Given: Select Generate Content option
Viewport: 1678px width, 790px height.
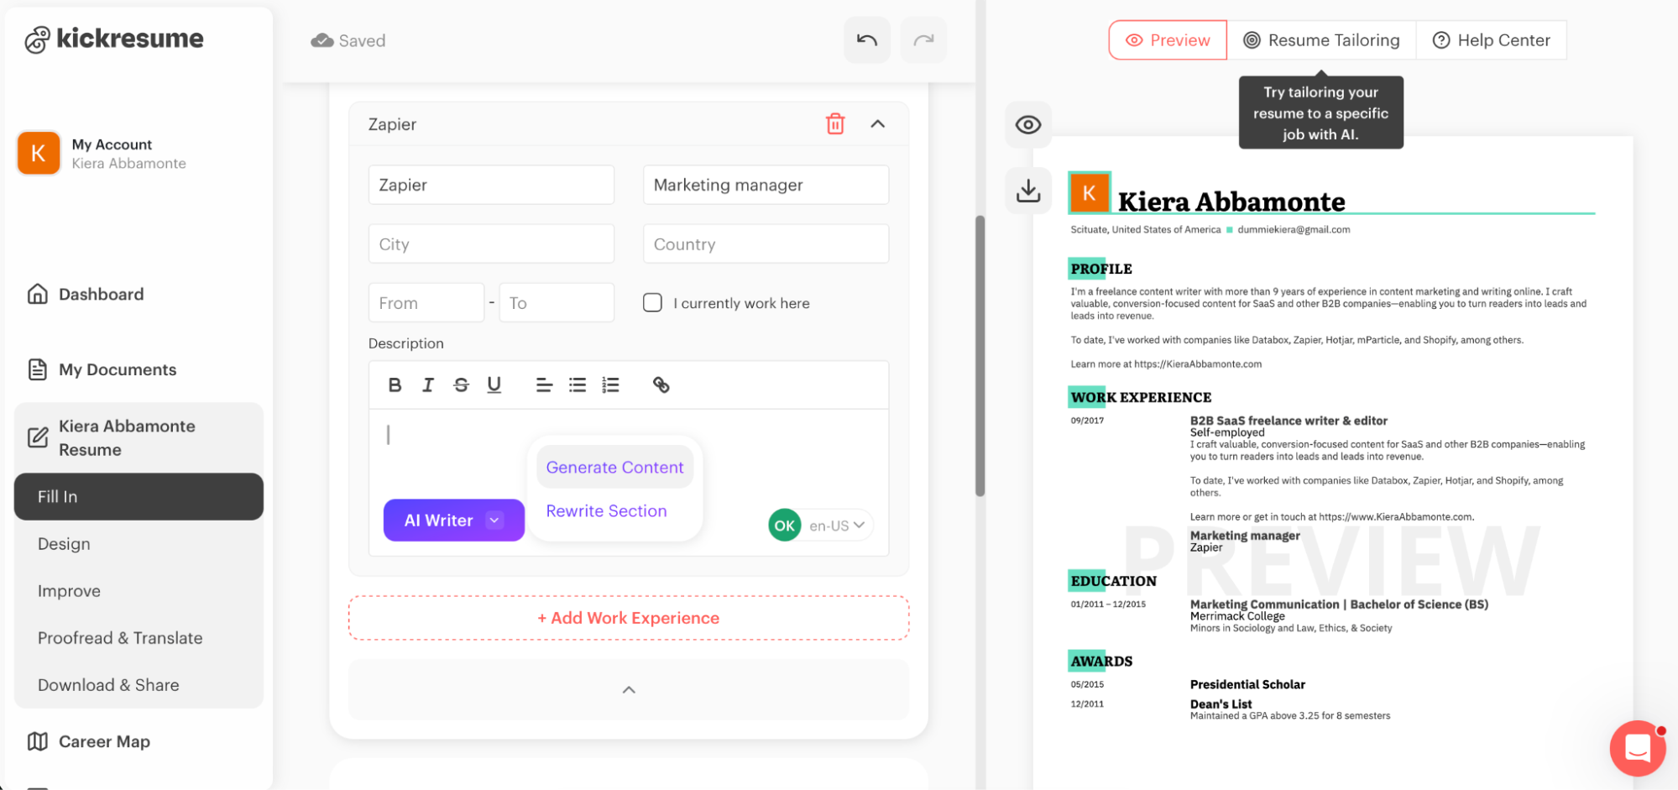Looking at the screenshot, I should pyautogui.click(x=614, y=468).
